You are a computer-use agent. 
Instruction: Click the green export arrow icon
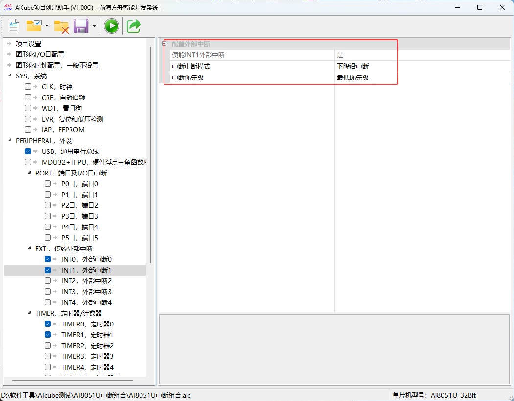(x=134, y=26)
